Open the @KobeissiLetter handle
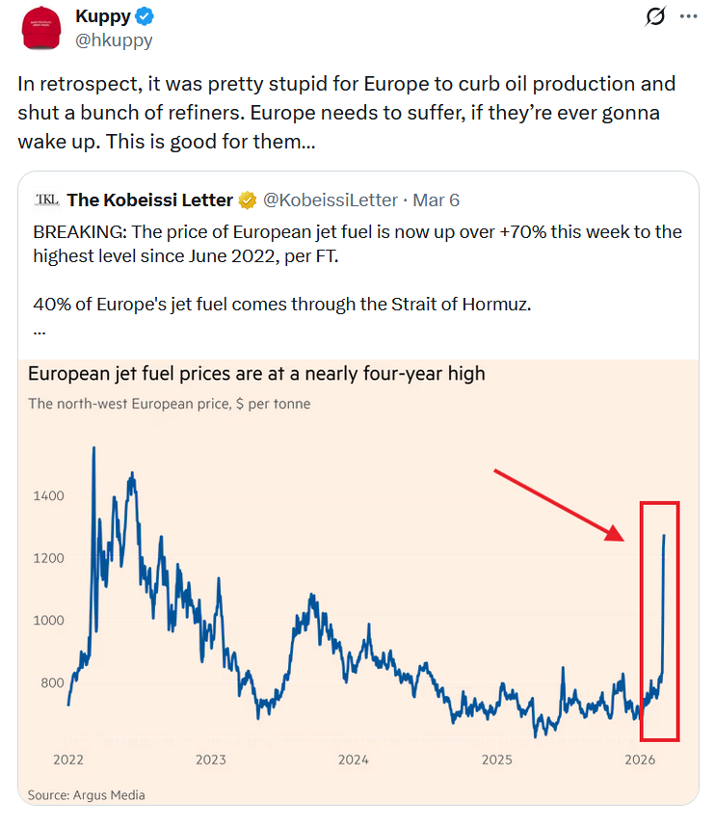The image size is (715, 826). click(x=330, y=200)
